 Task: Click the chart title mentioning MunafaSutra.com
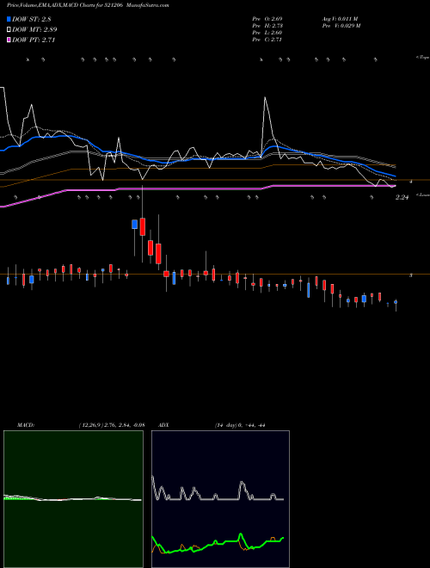coord(88,5)
